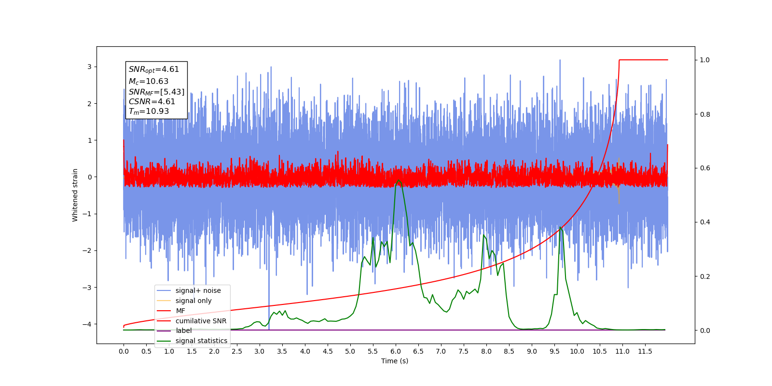
Task: Click the 0.4 tick on the right axis
Action: click(705, 222)
